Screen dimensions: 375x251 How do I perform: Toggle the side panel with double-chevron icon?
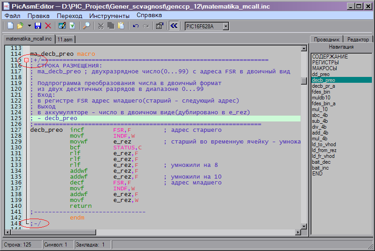(x=174, y=26)
